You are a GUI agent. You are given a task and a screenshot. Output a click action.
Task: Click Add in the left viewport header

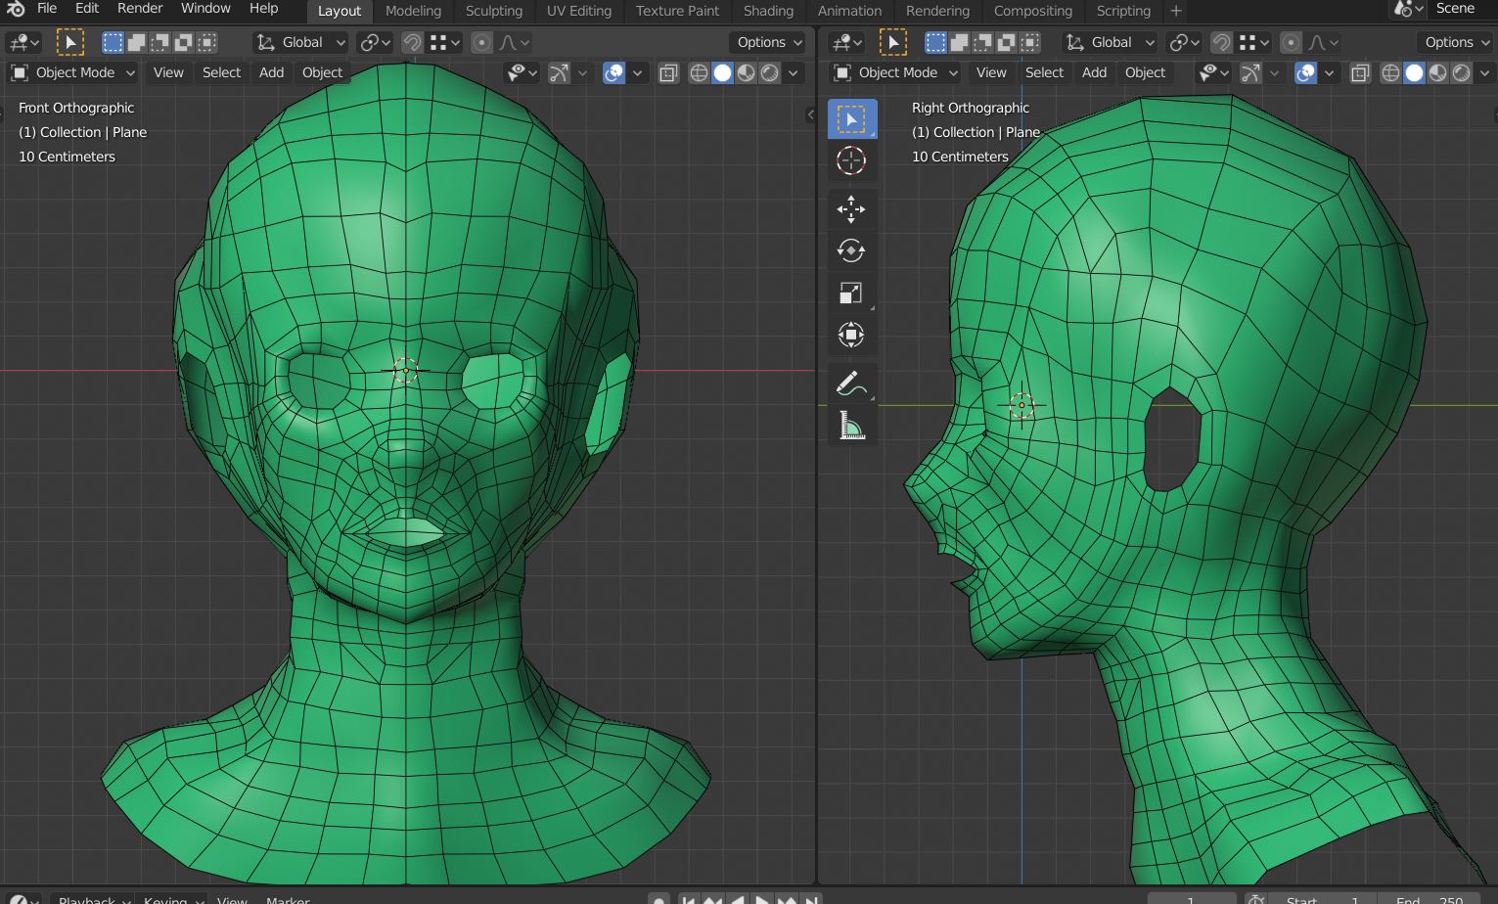(x=271, y=73)
